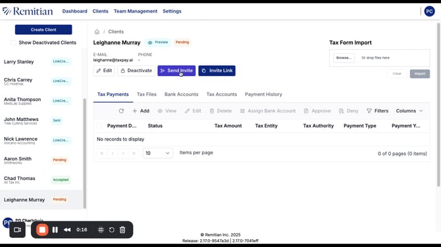441x247 pixels.
Task: Open Settings in top navigation
Action: point(172,11)
